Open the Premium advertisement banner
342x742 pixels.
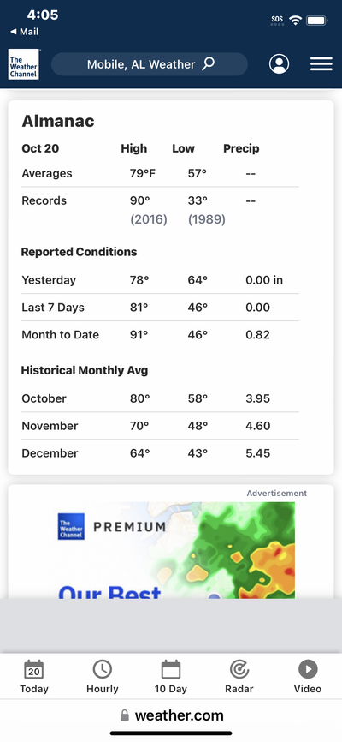176,550
